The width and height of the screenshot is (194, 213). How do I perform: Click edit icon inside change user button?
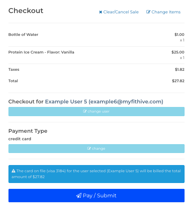[x=85, y=111]
